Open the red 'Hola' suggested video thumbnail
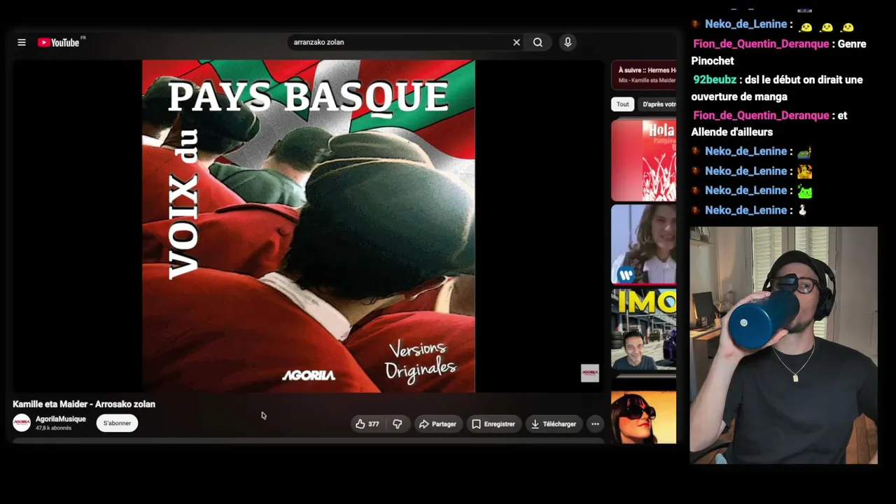The image size is (896, 504). pyautogui.click(x=644, y=160)
